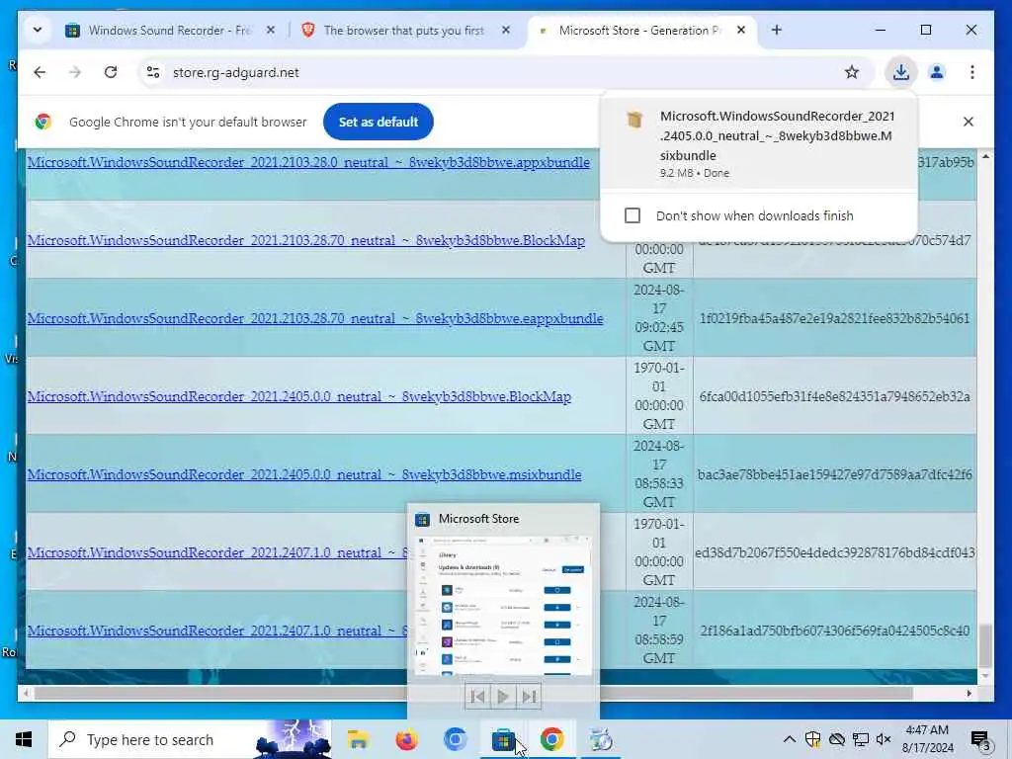
Task: Switch to Google Chrome taskbar icon
Action: click(551, 739)
